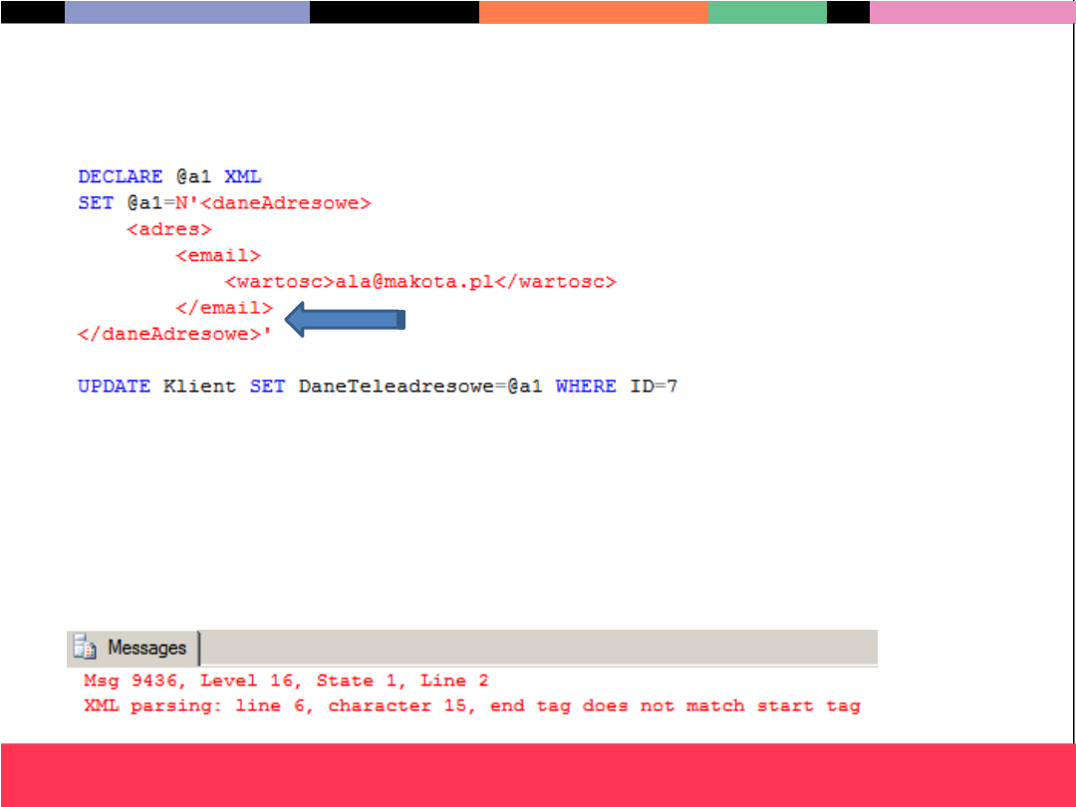Click the opening <email> tag

218,256
